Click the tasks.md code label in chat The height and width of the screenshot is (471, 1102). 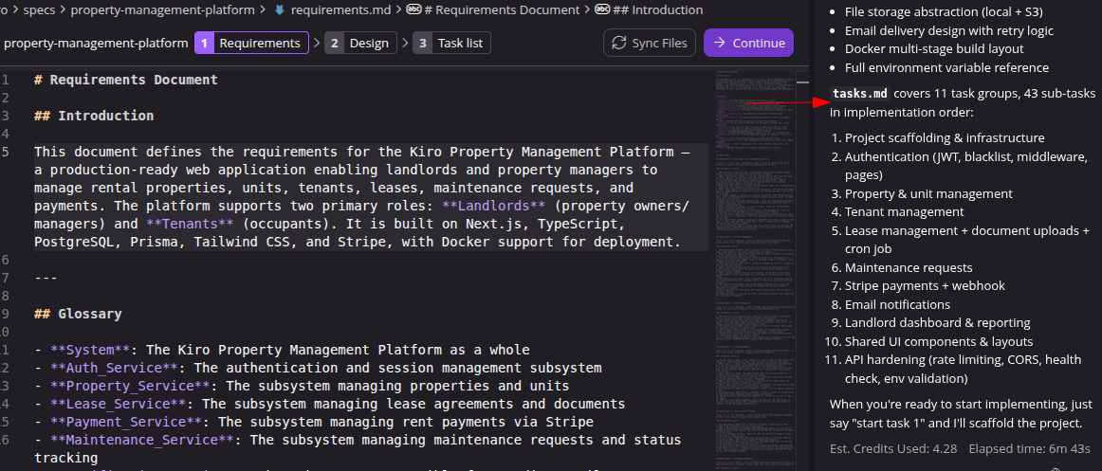(860, 94)
